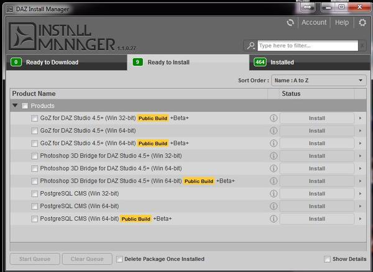Clear the filter with X button
The height and width of the screenshot is (272, 373).
362,45
